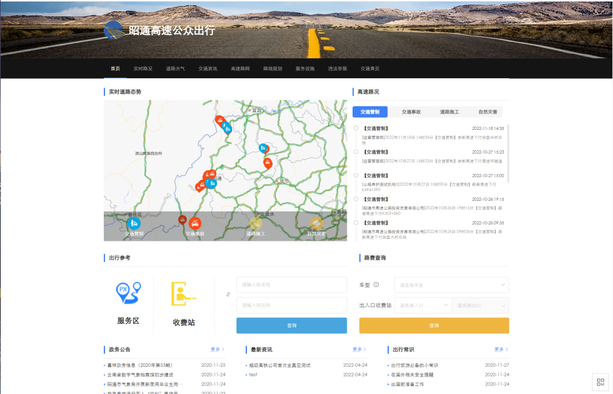Screen dimensions: 613x394
Task: Open 实时路况 in the navigation bar
Action: [x=143, y=69]
